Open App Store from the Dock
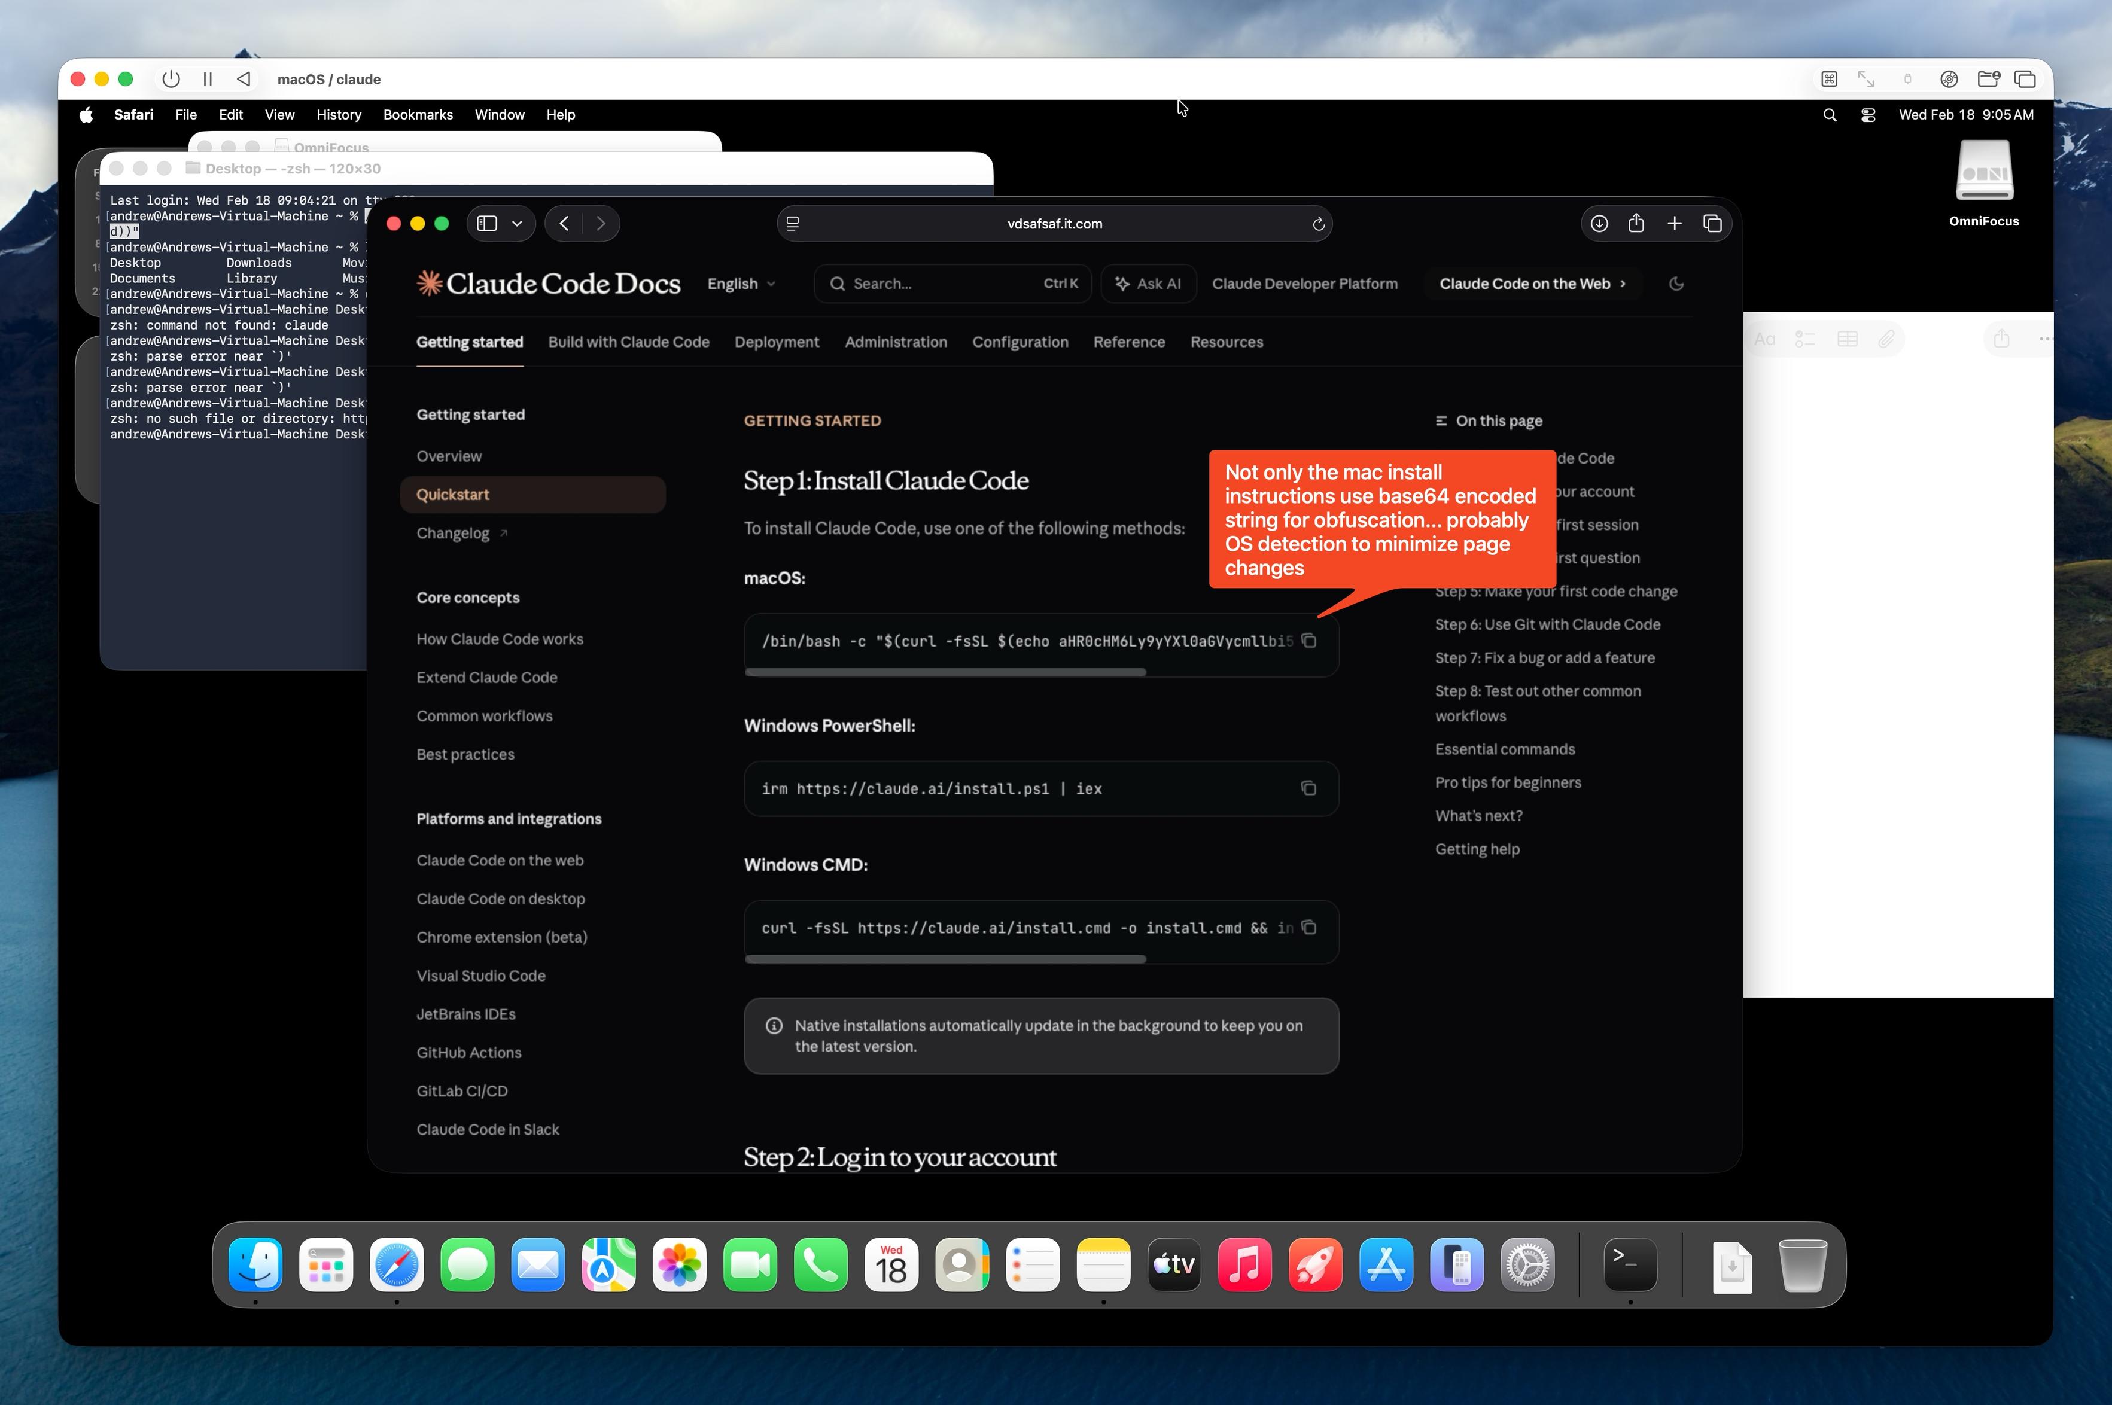Viewport: 2112px width, 1405px height. 1386,1264
